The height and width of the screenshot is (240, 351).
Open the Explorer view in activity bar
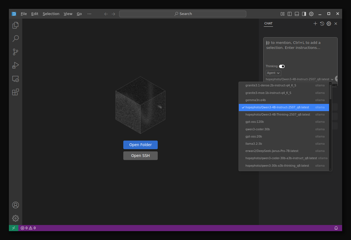coord(16,25)
